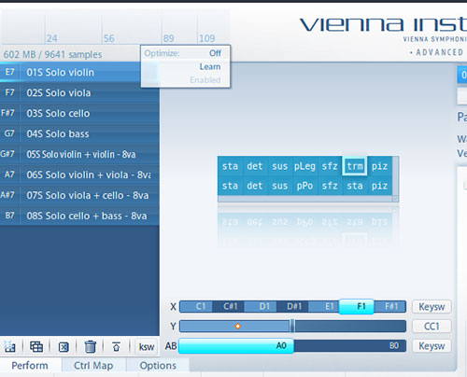Click the 602 MB / 9641 samples readout

pyautogui.click(x=52, y=54)
